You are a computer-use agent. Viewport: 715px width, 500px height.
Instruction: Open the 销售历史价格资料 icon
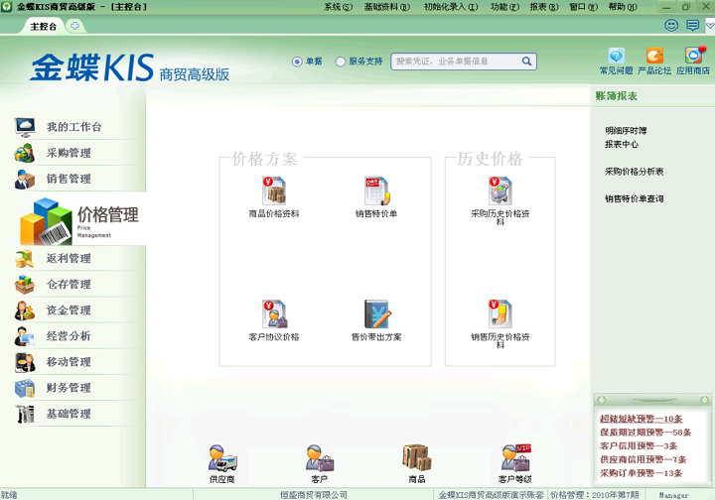pyautogui.click(x=500, y=314)
